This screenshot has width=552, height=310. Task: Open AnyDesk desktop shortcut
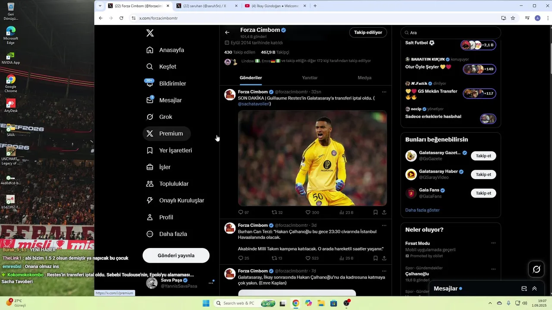pyautogui.click(x=11, y=106)
